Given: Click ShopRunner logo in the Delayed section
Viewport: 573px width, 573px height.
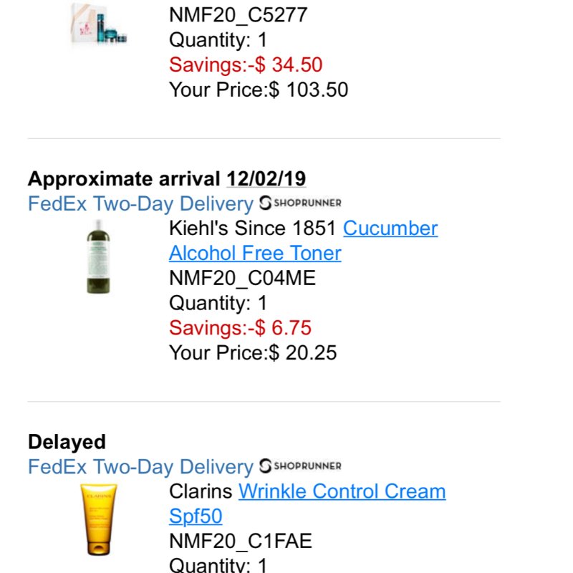Looking at the screenshot, I should click(x=300, y=466).
